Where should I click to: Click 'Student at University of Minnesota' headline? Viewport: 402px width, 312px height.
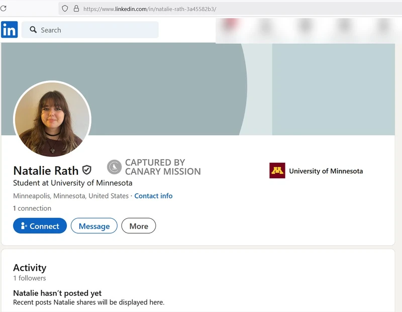pos(73,183)
